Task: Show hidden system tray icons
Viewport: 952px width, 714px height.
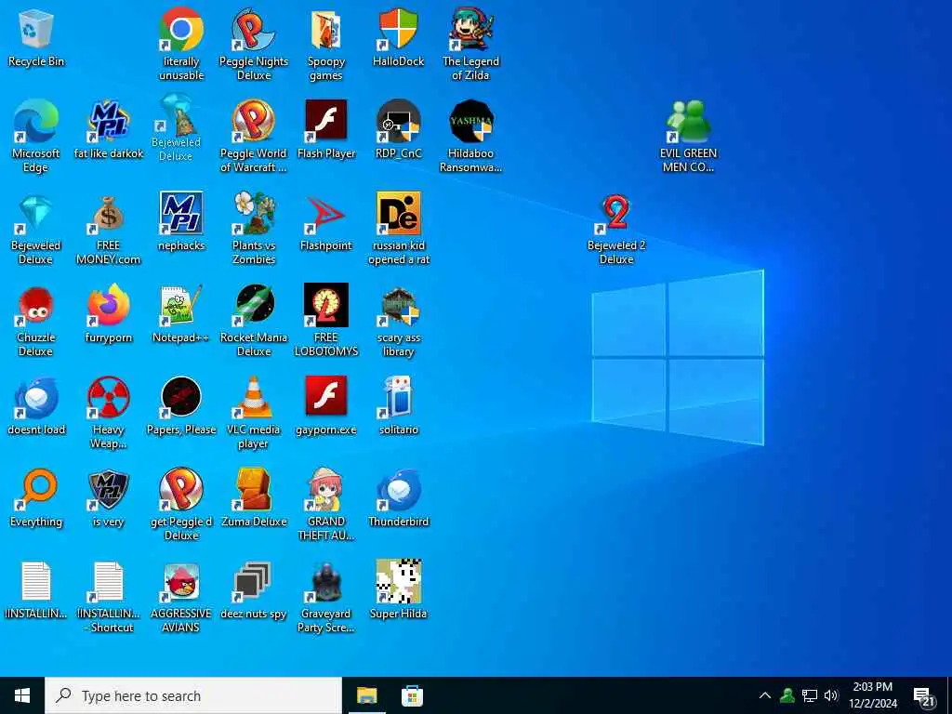Action: (x=765, y=695)
